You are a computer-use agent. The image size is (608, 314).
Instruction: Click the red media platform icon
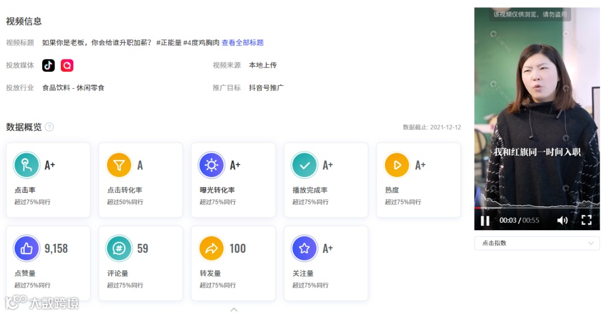pyautogui.click(x=67, y=65)
